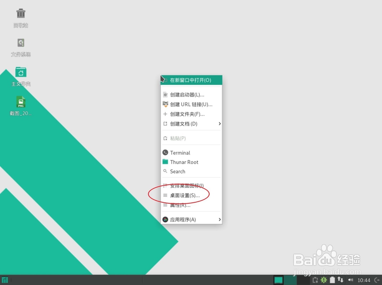Click the speaker volume icon in the tray
382x285 pixels.
(351, 280)
